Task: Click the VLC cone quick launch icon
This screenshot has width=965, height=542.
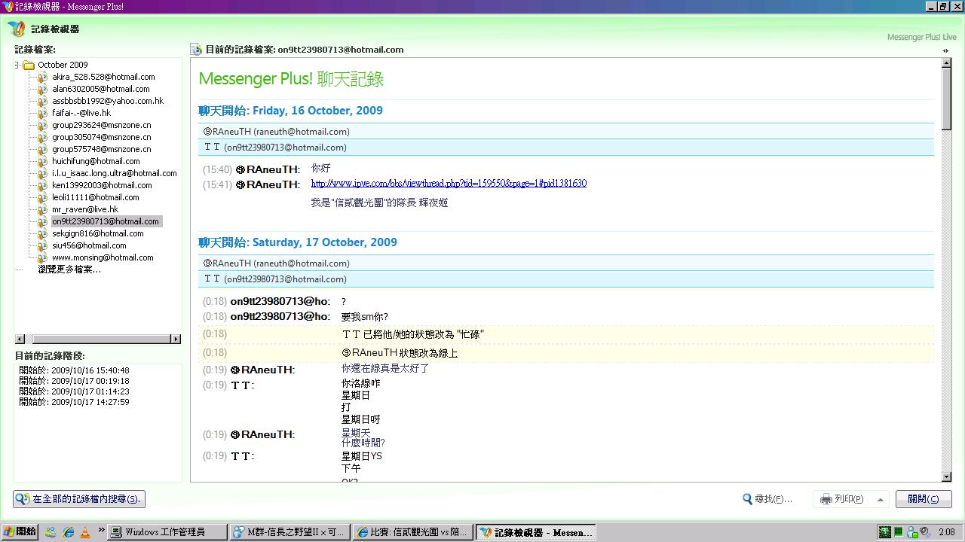Action: [85, 532]
